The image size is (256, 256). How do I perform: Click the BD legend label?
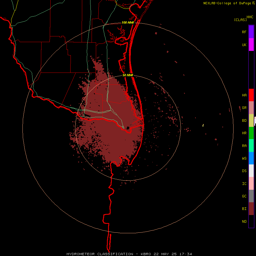coord(244,121)
